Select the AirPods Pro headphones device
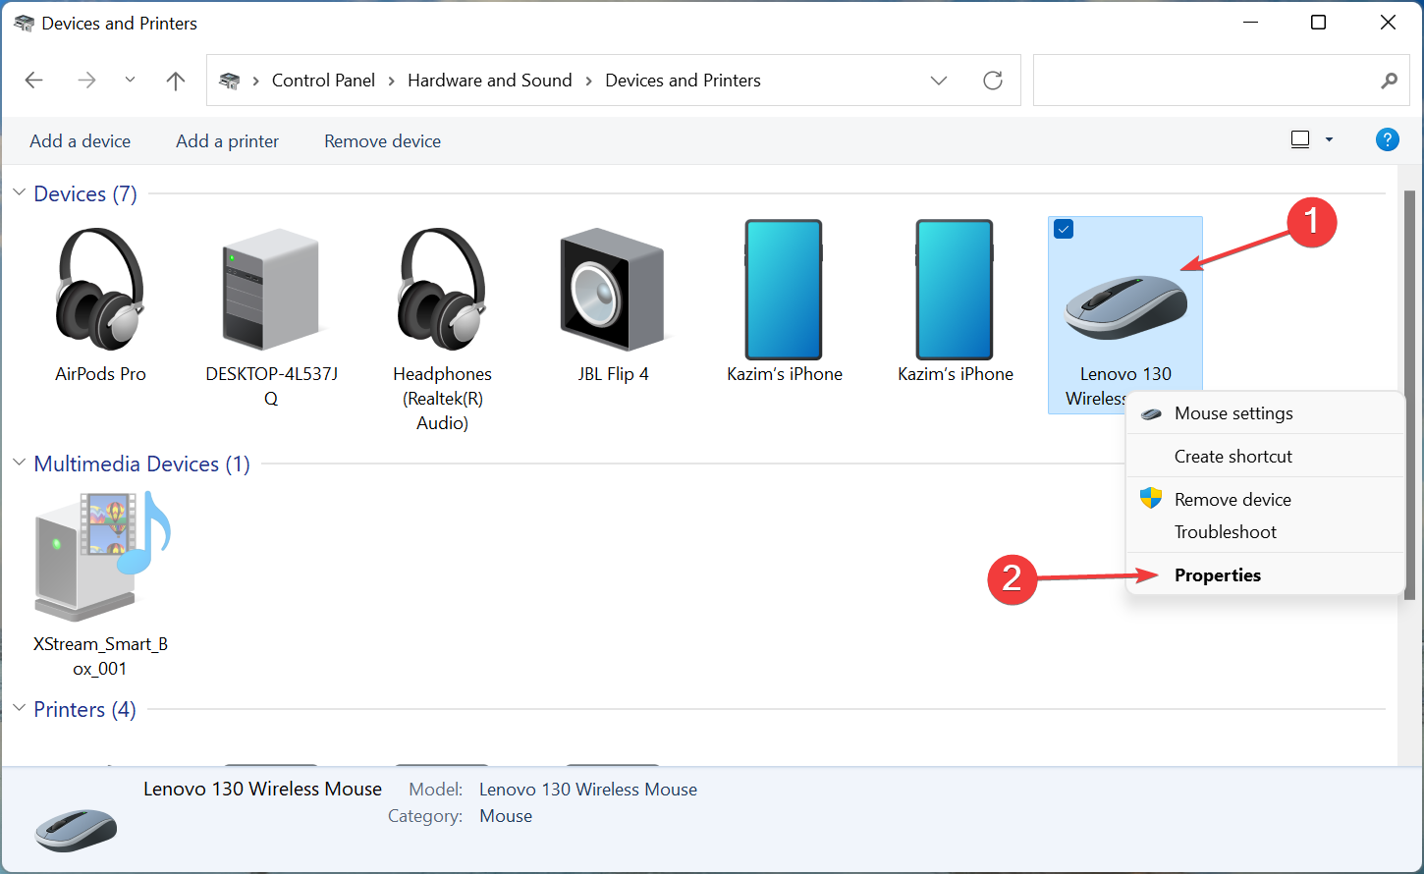The image size is (1424, 874). coord(100,304)
